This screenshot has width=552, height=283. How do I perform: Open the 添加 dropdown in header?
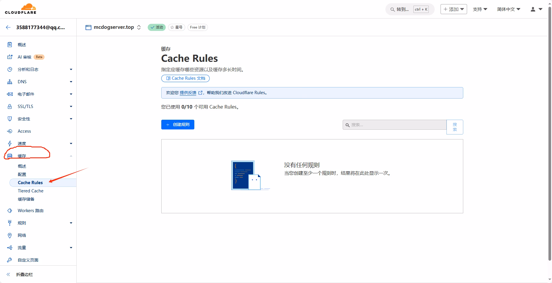(x=454, y=9)
